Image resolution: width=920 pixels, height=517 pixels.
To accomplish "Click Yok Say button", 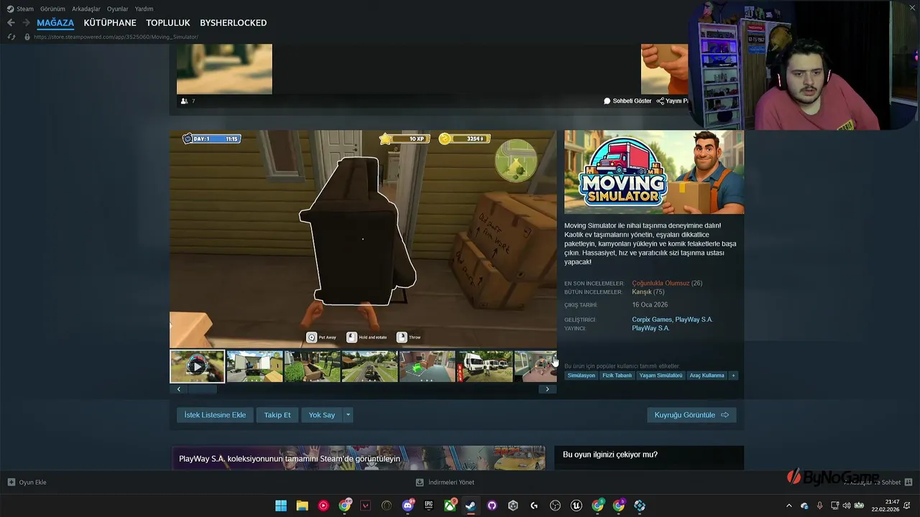I will (322, 415).
